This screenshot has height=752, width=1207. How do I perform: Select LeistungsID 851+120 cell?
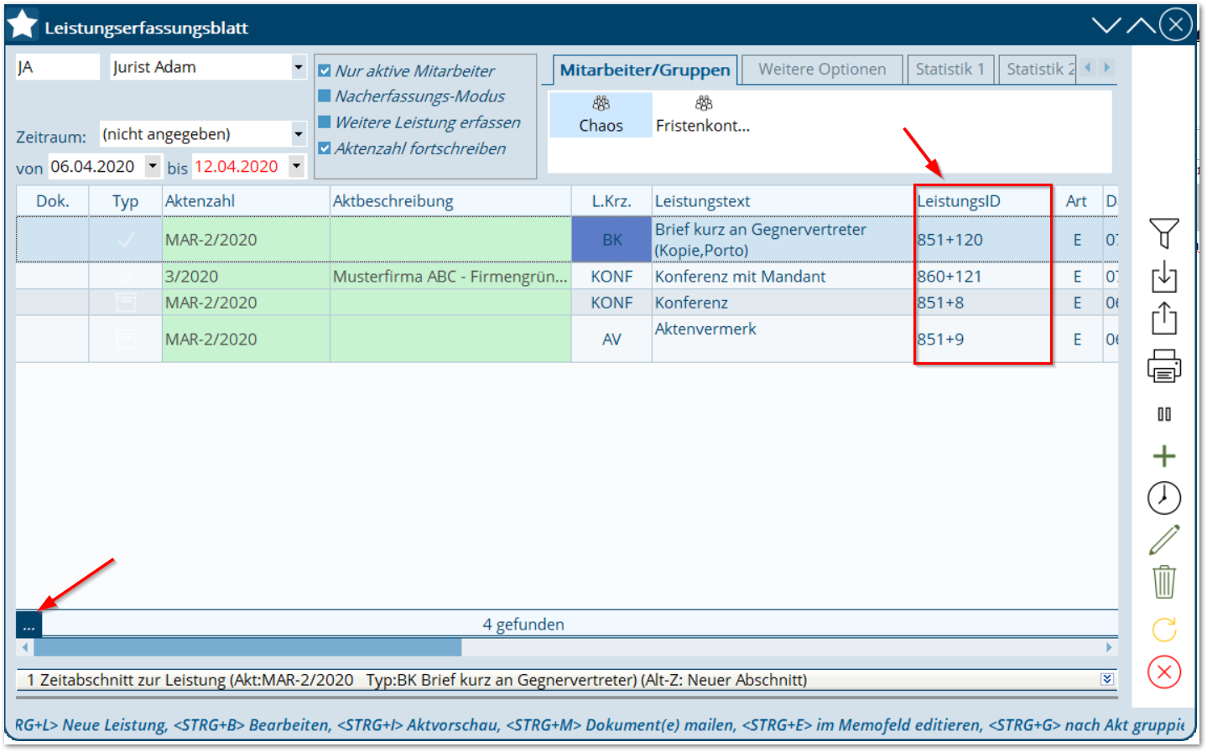coord(982,240)
